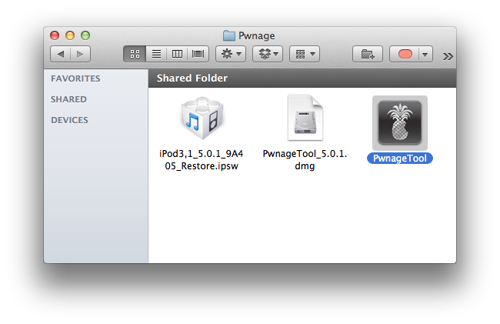This screenshot has width=500, height=324.
Task: Click the PwnageTool pineapple app icon
Action: (x=399, y=123)
